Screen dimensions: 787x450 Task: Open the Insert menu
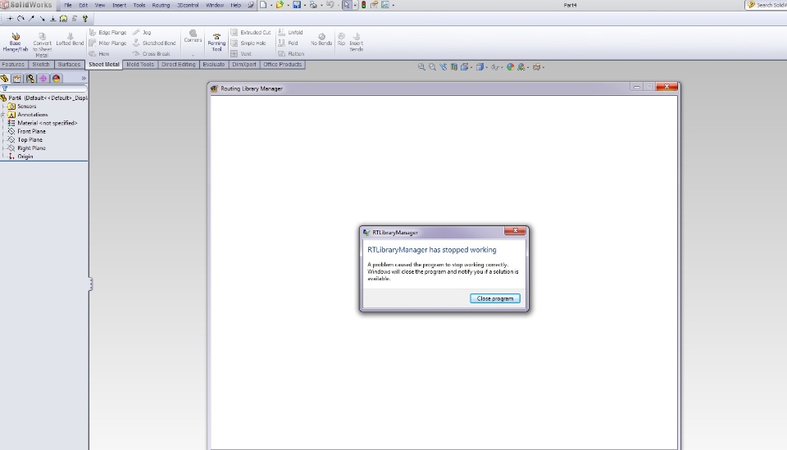(x=119, y=5)
